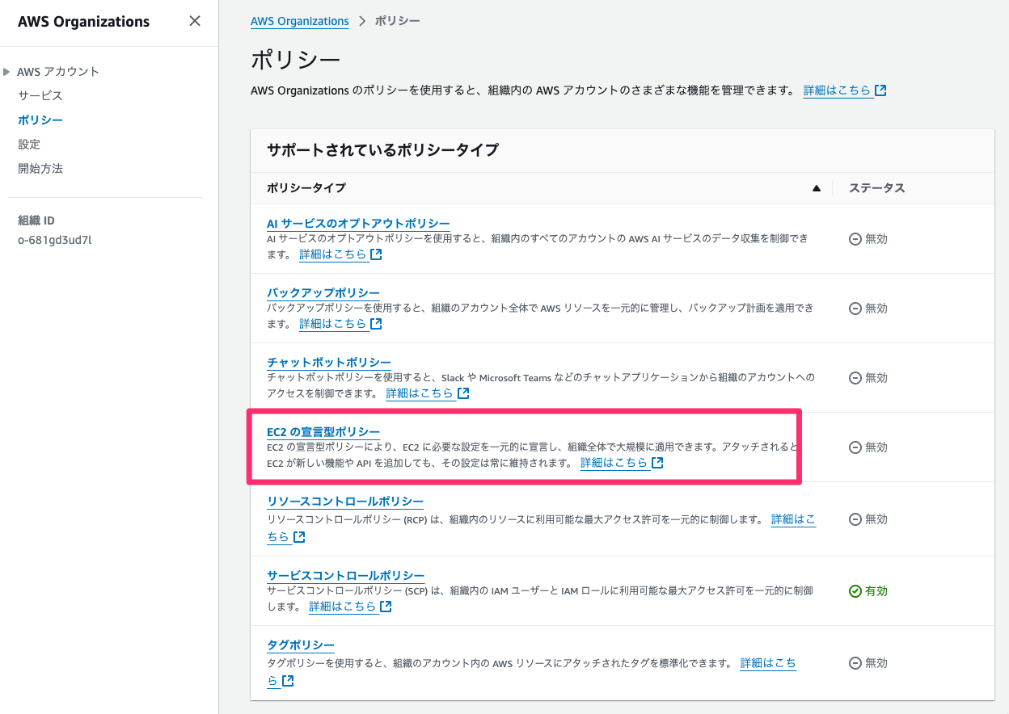Open 詳細はこちら link under page title

coord(838,90)
